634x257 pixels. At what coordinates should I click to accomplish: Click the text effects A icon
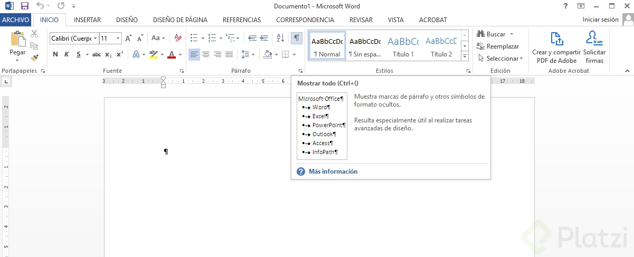pyautogui.click(x=136, y=54)
